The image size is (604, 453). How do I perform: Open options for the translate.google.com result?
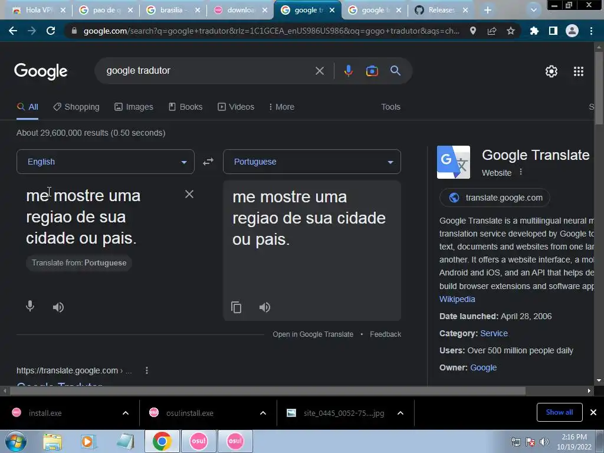147,370
